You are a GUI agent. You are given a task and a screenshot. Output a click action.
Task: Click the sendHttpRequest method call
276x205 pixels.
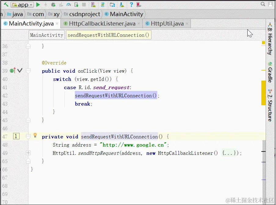click(x=98, y=153)
